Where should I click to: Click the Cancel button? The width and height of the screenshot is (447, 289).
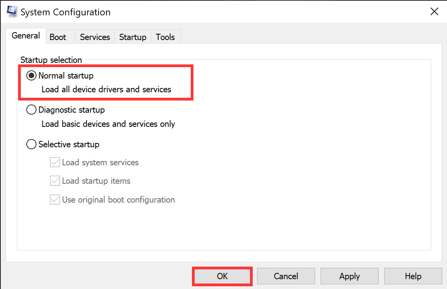pos(286,276)
